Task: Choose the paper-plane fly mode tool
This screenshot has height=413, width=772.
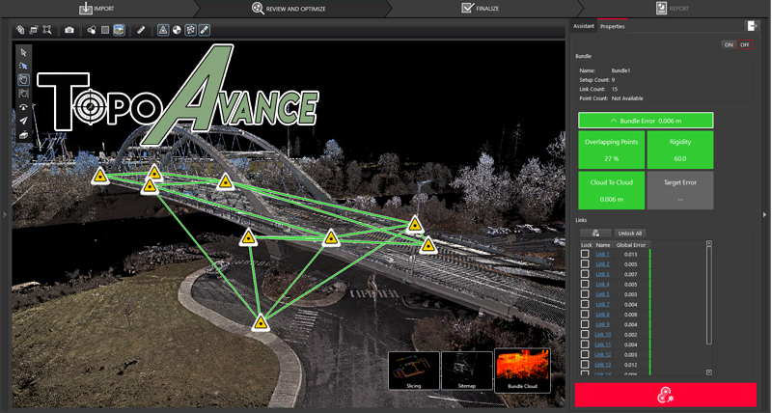Action: point(23,121)
